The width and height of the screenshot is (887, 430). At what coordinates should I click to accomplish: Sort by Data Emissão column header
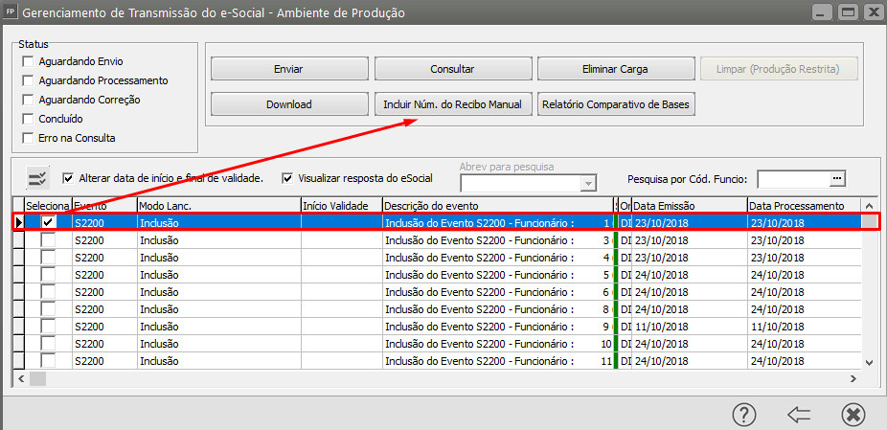(x=689, y=206)
